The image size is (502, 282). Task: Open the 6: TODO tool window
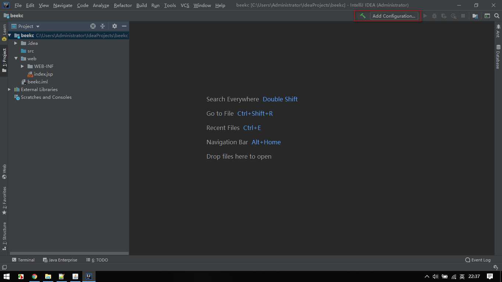coord(97,260)
